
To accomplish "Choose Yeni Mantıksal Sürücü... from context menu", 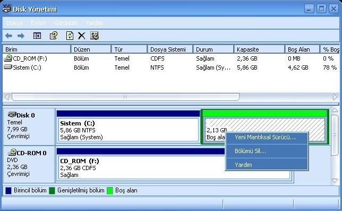I will (x=267, y=137).
